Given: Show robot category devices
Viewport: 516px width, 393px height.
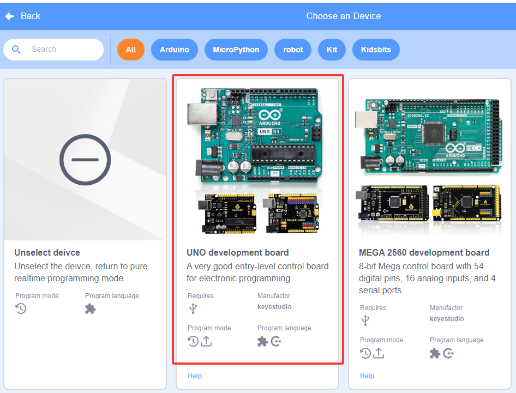Looking at the screenshot, I should pyautogui.click(x=293, y=50).
